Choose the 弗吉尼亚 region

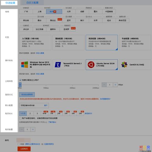pos(123,21)
